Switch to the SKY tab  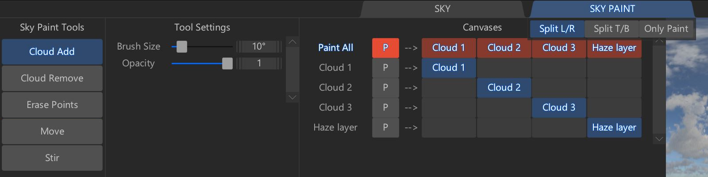(x=442, y=9)
